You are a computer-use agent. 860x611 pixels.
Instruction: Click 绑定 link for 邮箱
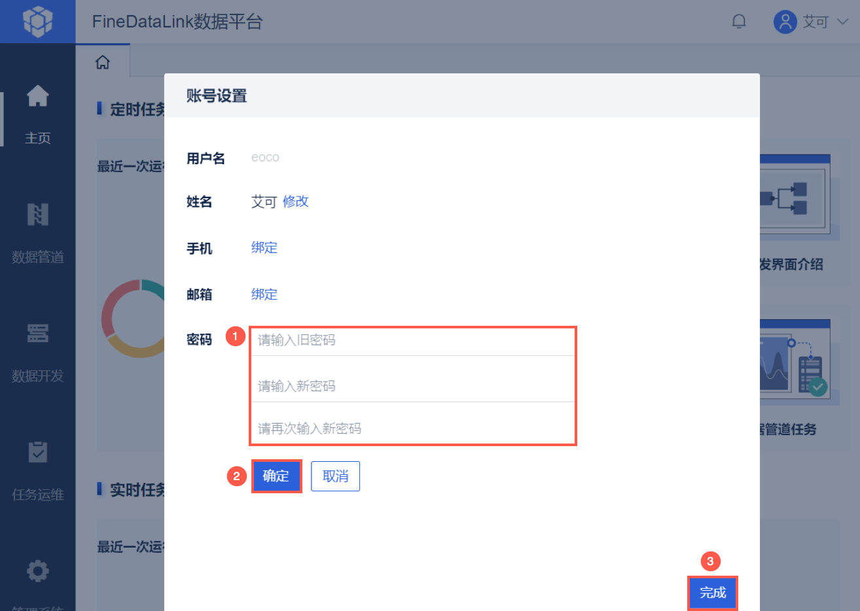pyautogui.click(x=264, y=294)
